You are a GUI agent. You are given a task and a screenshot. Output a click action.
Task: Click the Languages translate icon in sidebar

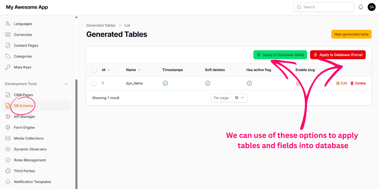pyautogui.click(x=8, y=24)
